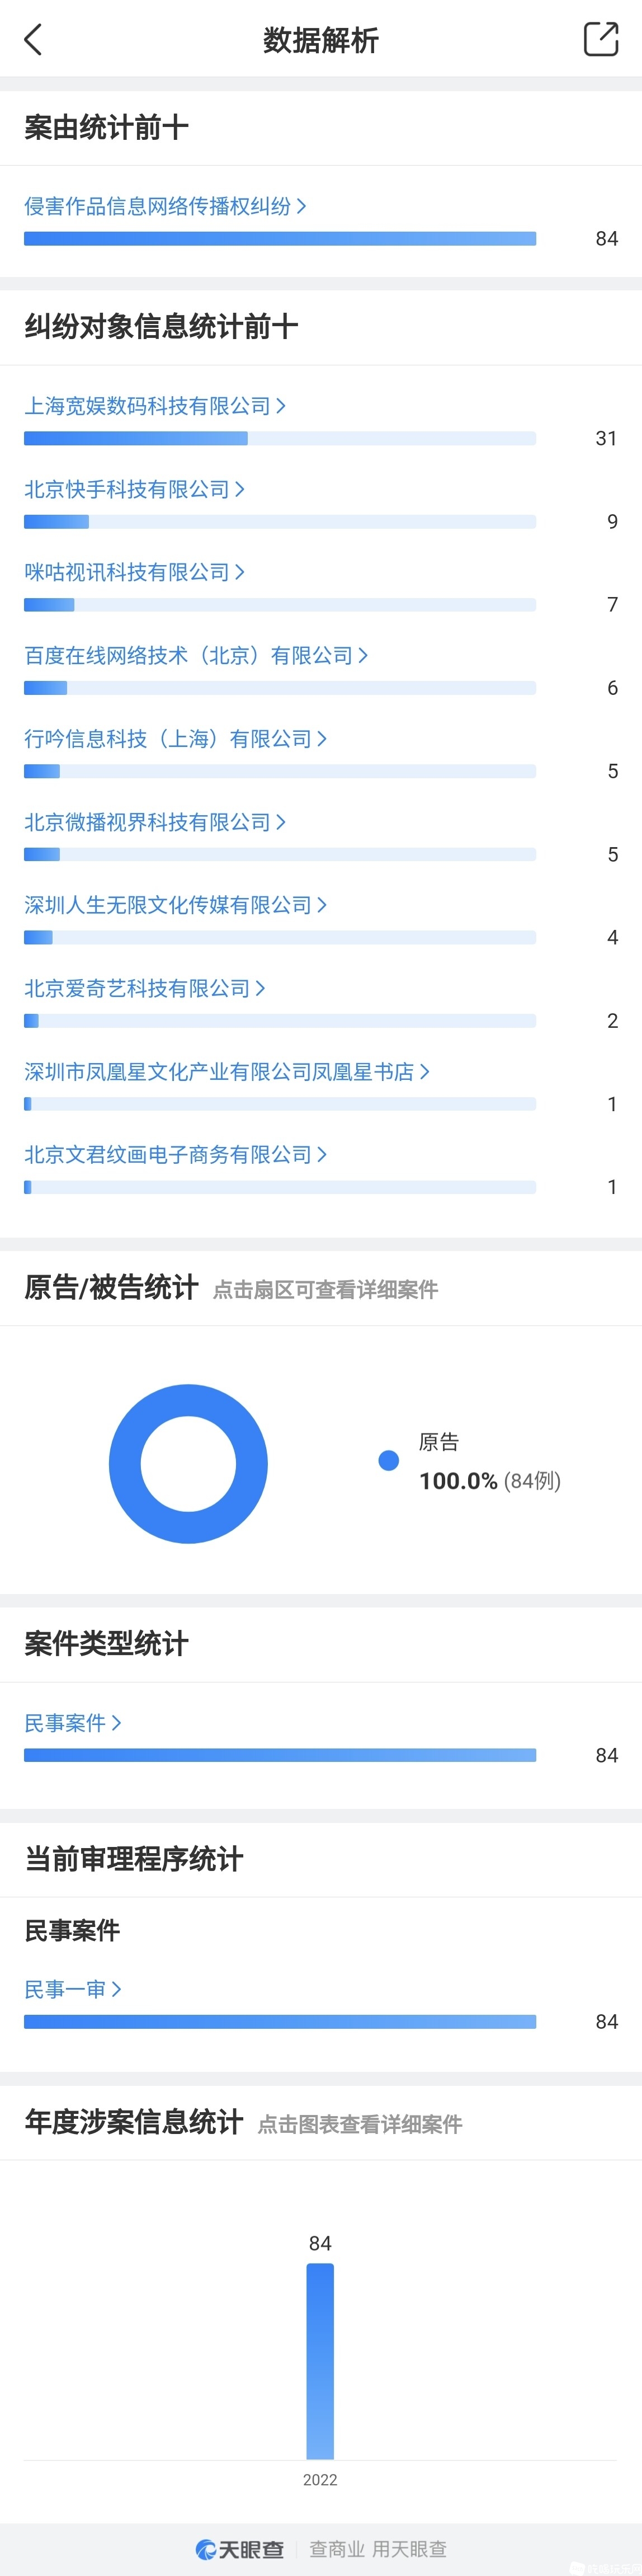Image resolution: width=642 pixels, height=2576 pixels.
Task: Open 民事一审 procedure link
Action: pyautogui.click(x=66, y=1989)
